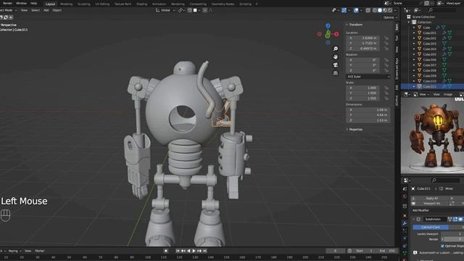Click the mesh data icon on Cube.006 row

click(x=444, y=59)
